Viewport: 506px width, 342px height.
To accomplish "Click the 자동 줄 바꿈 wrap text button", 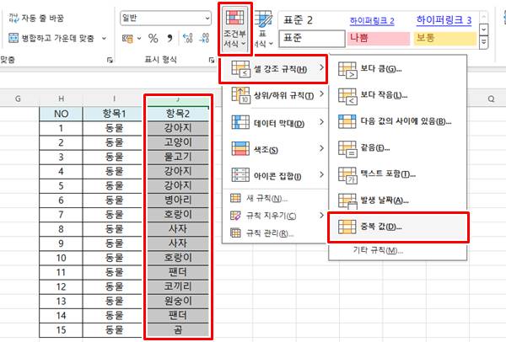I will pos(35,18).
